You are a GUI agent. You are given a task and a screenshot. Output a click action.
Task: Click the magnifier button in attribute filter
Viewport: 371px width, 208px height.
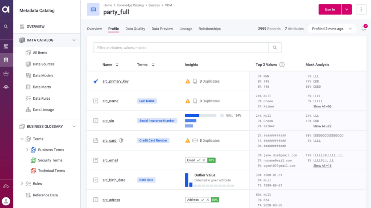pos(275,47)
